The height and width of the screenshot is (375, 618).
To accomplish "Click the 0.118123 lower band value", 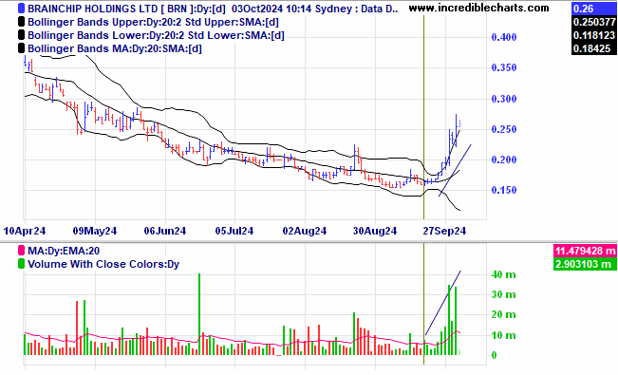I will point(594,35).
